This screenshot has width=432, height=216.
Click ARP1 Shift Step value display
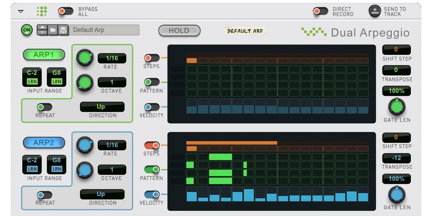[x=396, y=50]
